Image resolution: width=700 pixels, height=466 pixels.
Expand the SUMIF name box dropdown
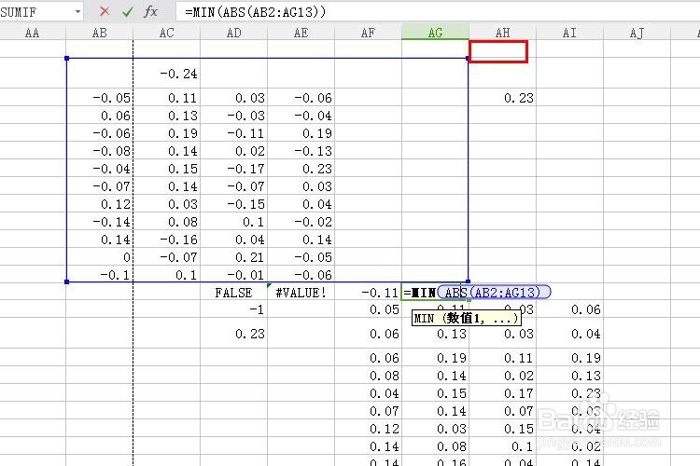click(78, 11)
